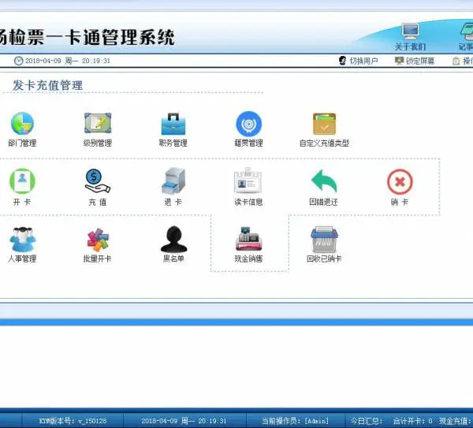This screenshot has height=428, width=473.
Task: Open 职务管理 briefcase icon
Action: [x=173, y=124]
